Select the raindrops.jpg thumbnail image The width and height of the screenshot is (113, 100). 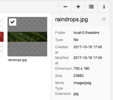pyautogui.click(x=27, y=37)
